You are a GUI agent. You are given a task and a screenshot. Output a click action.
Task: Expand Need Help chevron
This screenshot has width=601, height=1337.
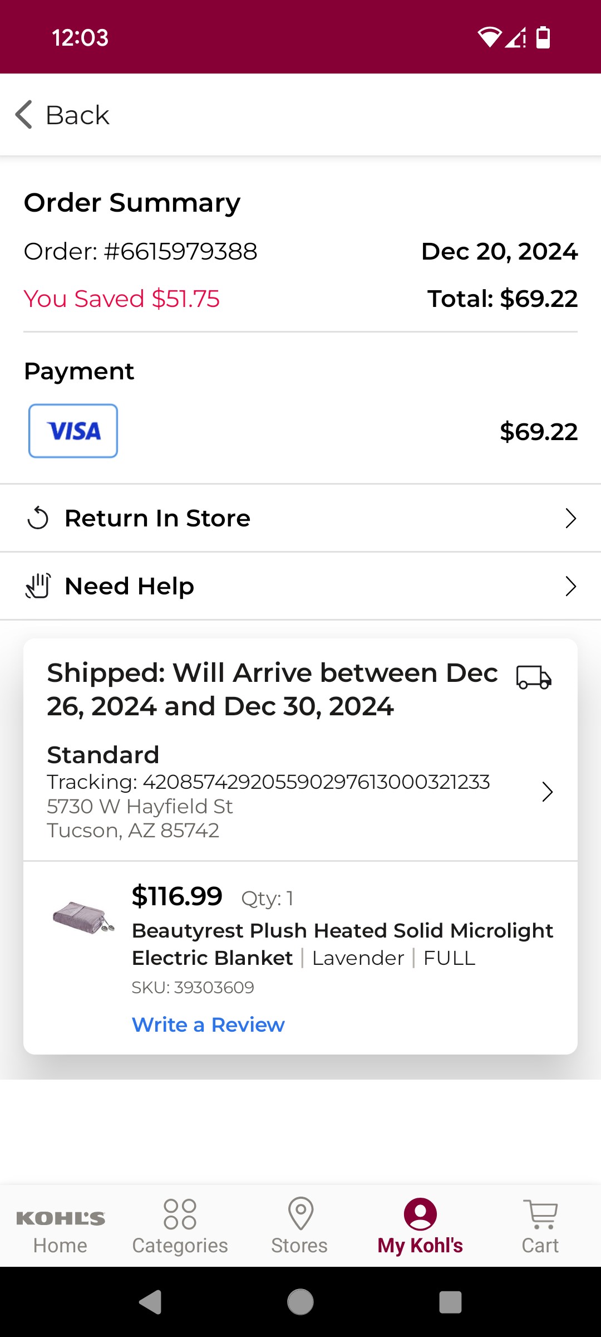click(570, 586)
